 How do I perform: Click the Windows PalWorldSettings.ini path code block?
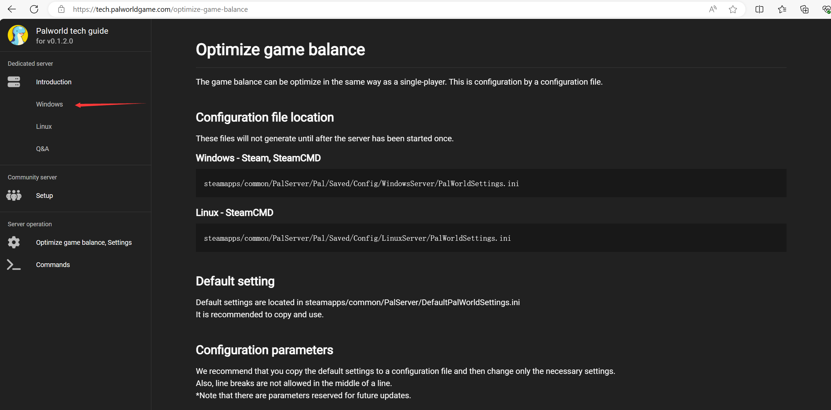point(361,183)
